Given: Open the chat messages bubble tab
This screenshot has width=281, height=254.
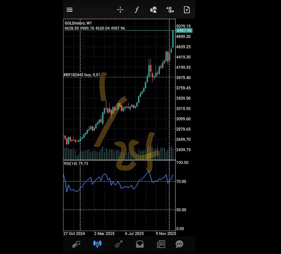Looking at the screenshot, I should [x=179, y=244].
